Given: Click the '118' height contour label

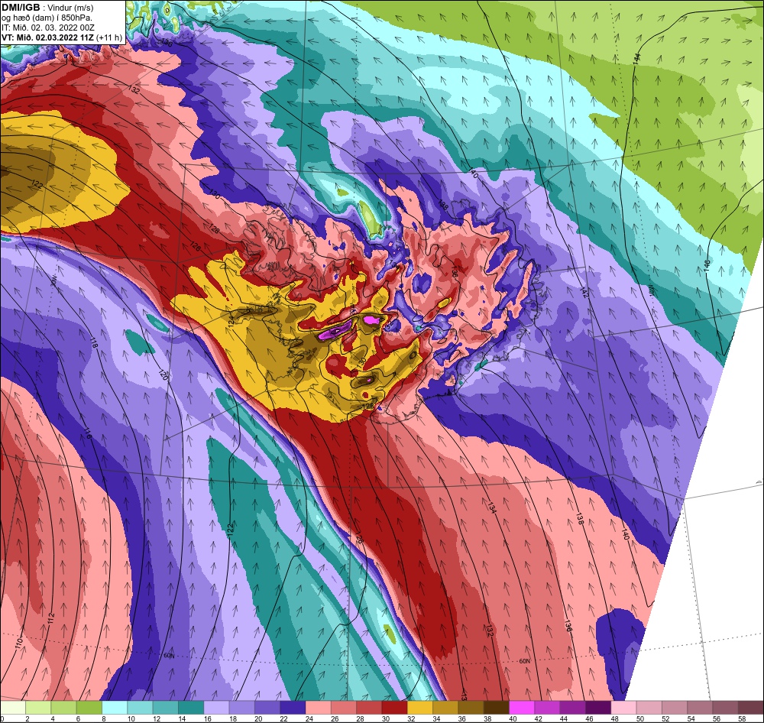Looking at the screenshot, I should pos(93,342).
